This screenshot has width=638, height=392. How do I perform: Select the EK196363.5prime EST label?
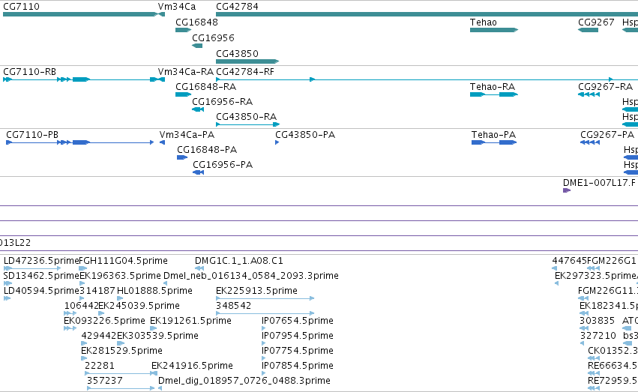(x=121, y=276)
